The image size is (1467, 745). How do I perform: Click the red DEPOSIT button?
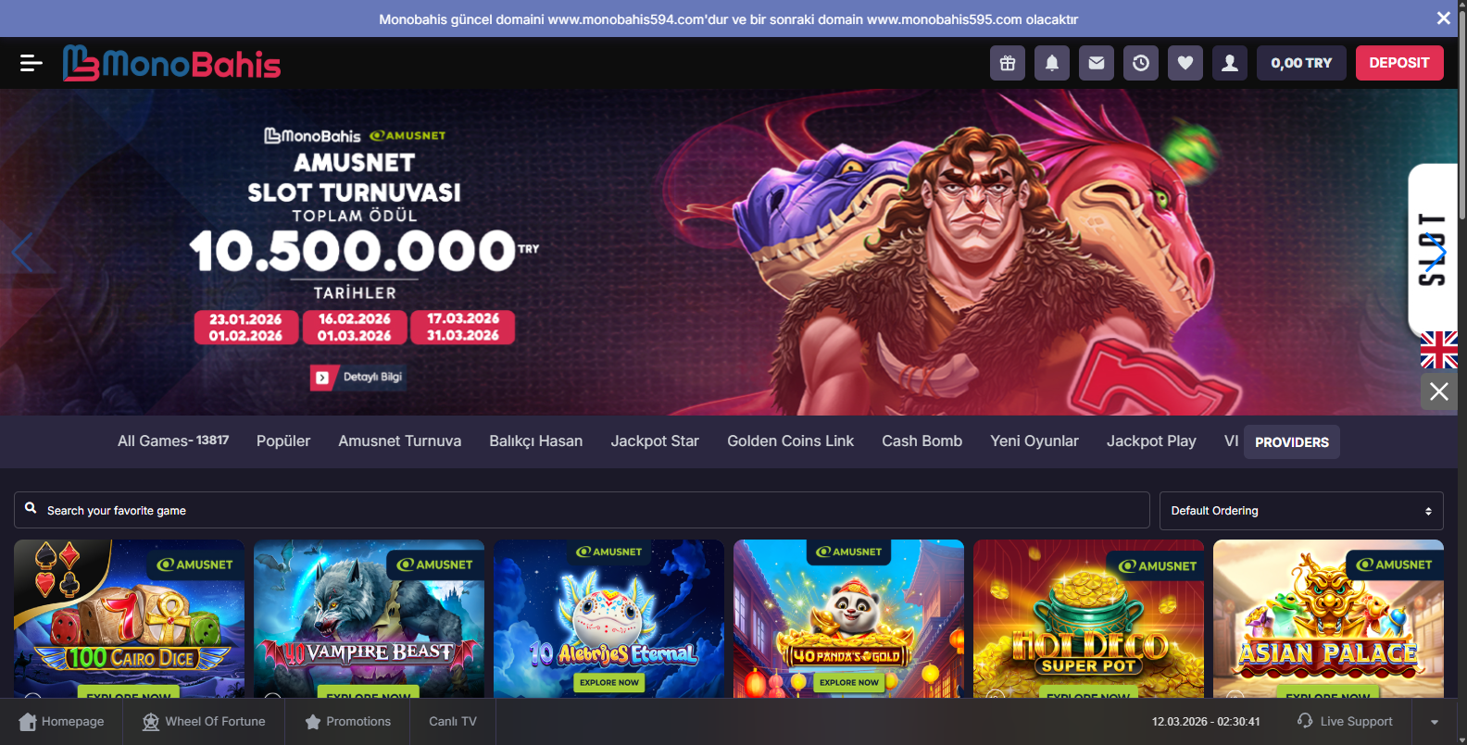coord(1399,63)
